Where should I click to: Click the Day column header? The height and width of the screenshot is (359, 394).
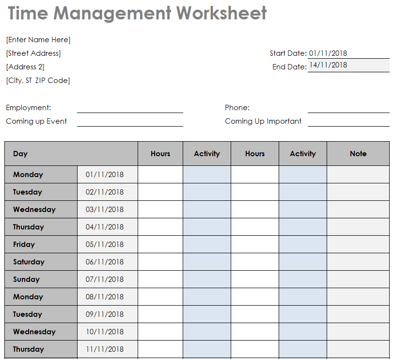(x=71, y=153)
